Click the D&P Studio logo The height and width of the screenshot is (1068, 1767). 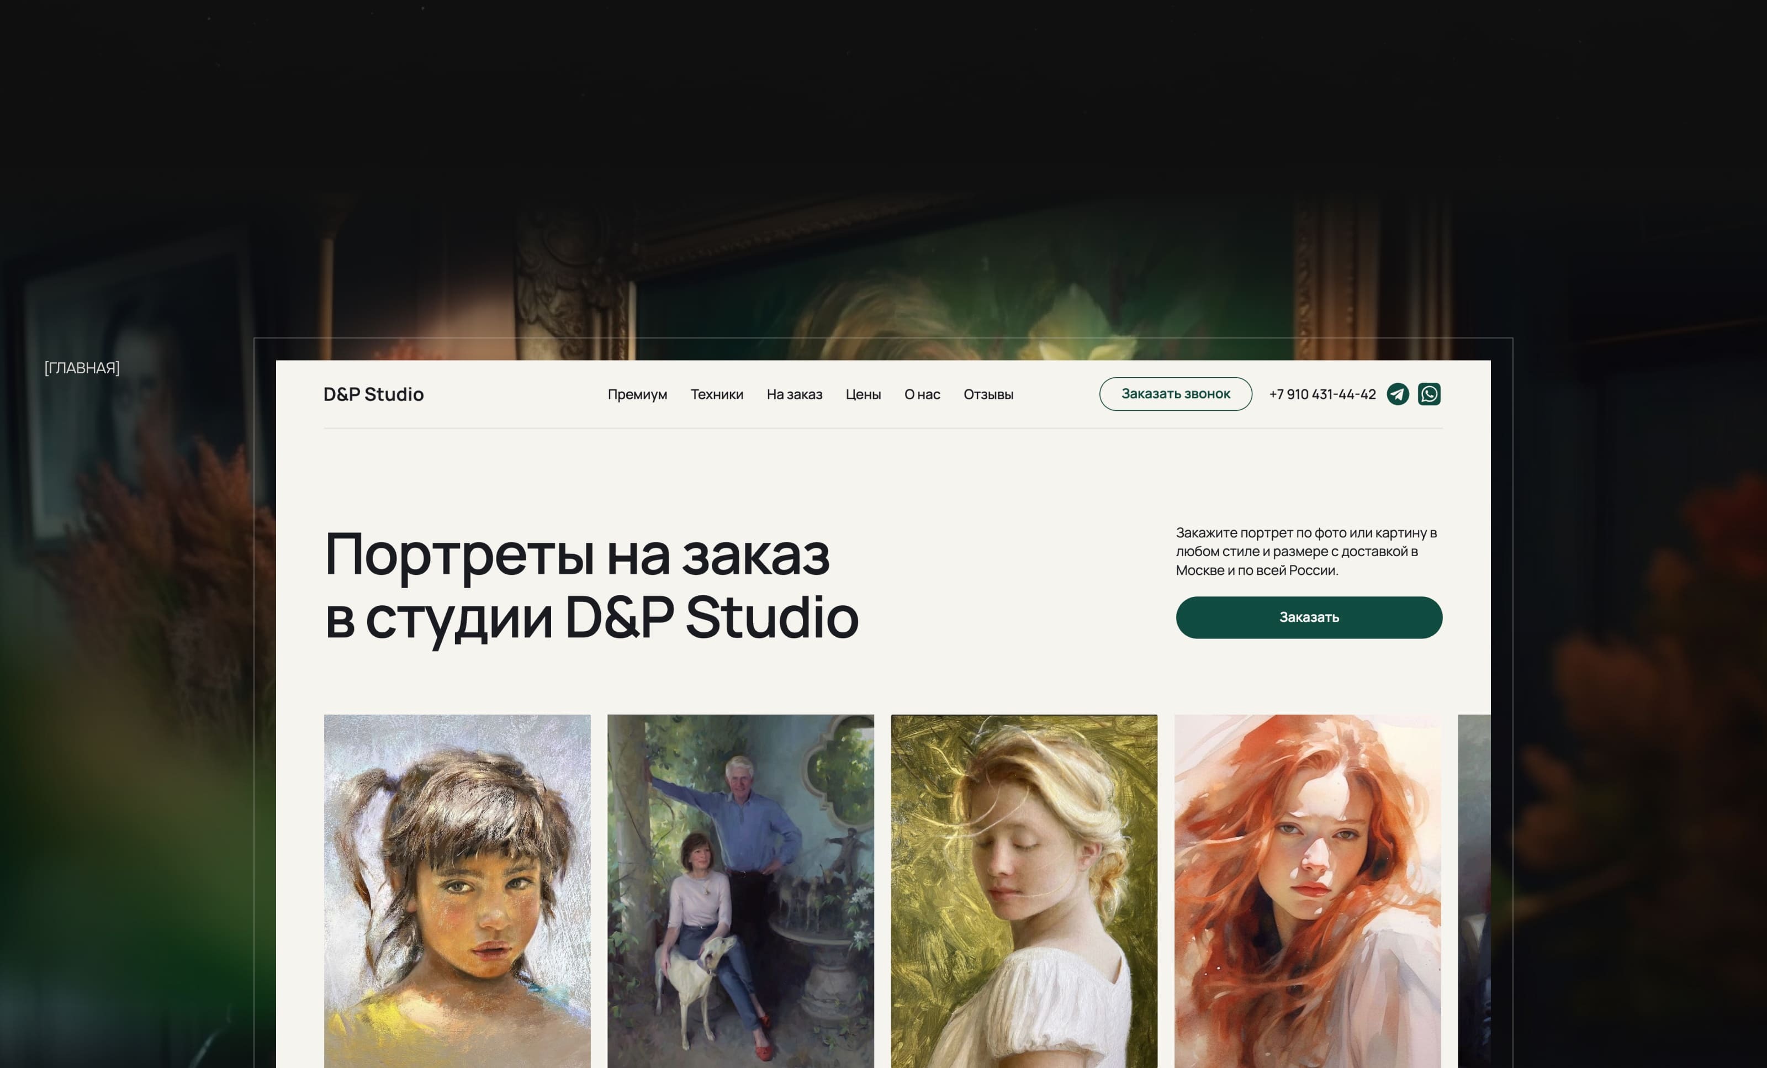[x=373, y=394]
